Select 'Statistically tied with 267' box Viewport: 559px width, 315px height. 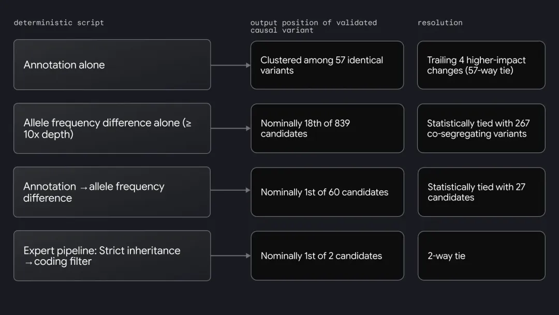tap(481, 128)
